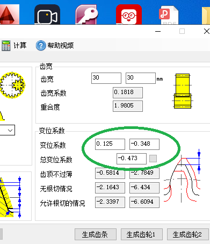Open the Access key desktop icon
This screenshot has width=210, height=244.
[86, 15]
